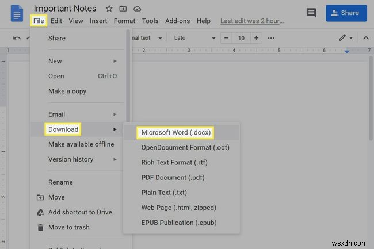
Task: Open the File menu
Action: click(x=39, y=21)
